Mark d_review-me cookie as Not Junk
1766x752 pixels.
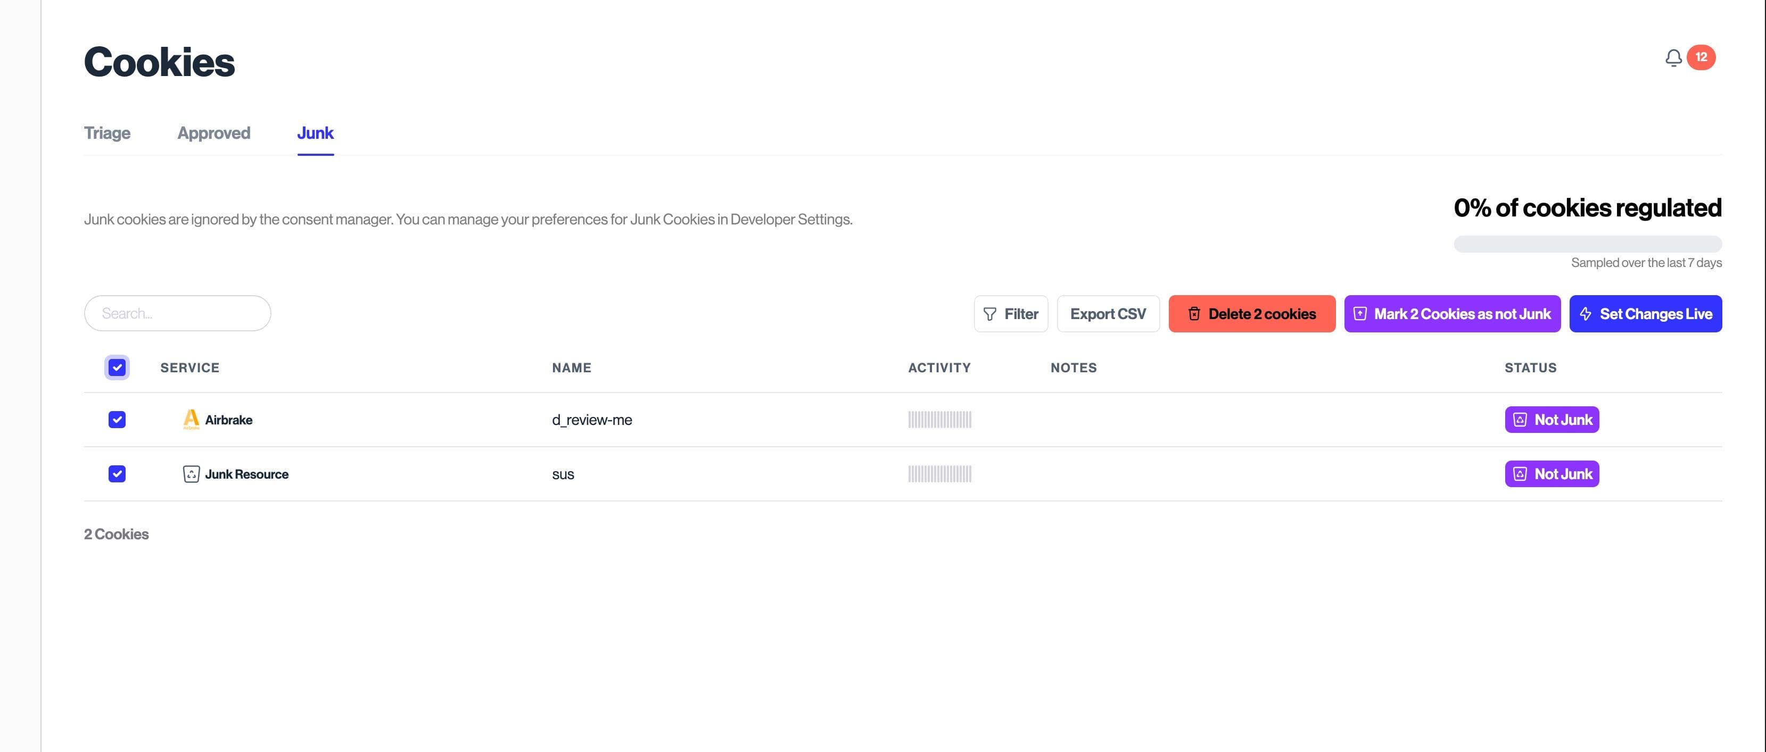click(x=1552, y=420)
